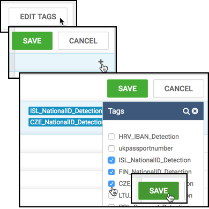Click the FIN_NationalID_Detection label text
The width and height of the screenshot is (209, 209).
[155, 172]
